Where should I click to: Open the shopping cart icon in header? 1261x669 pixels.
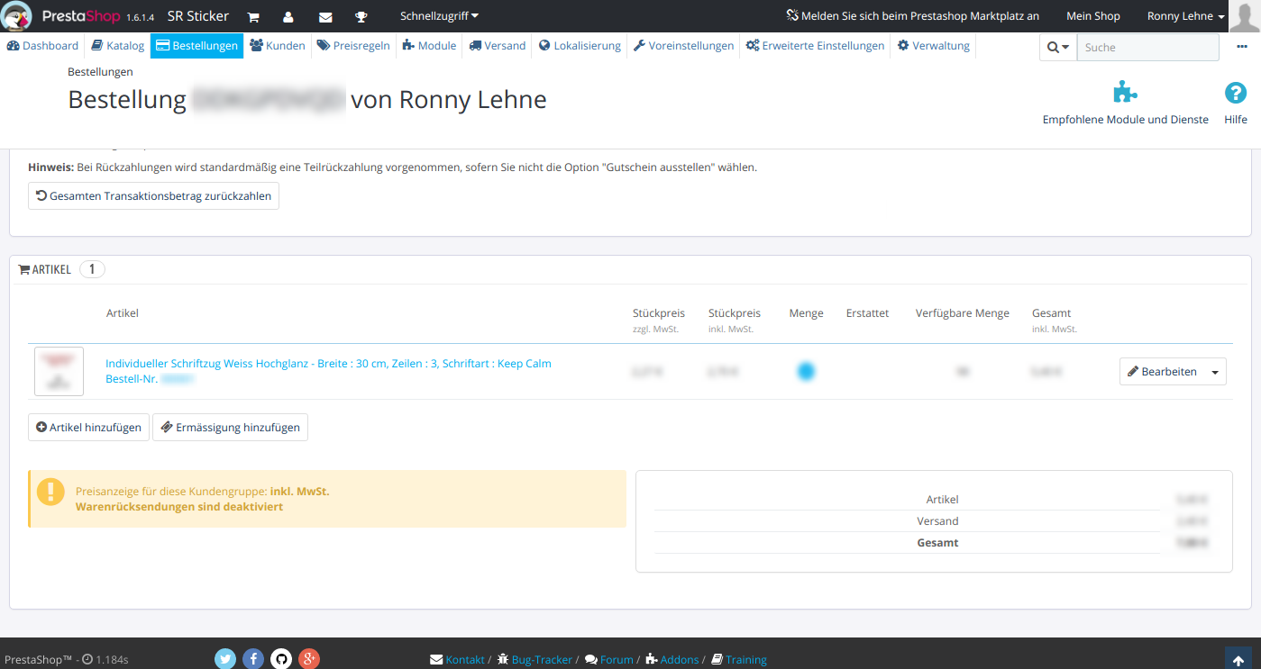(x=253, y=16)
